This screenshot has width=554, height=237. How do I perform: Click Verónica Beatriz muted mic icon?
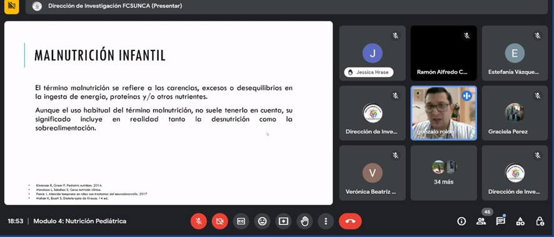pos(395,155)
